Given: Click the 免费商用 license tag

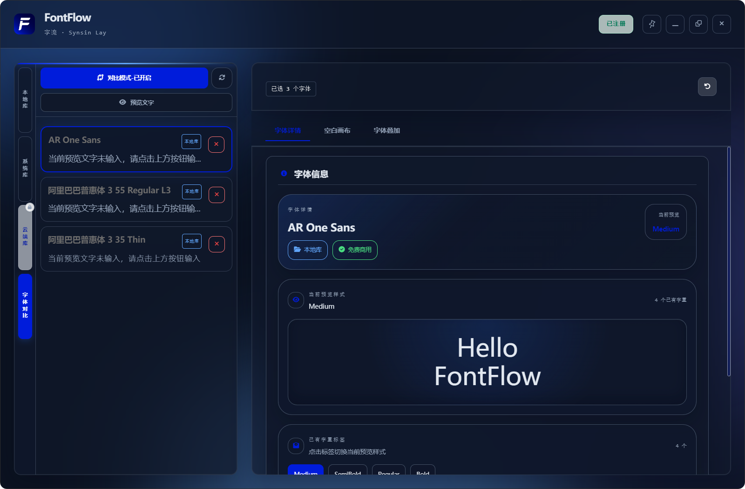Looking at the screenshot, I should coord(355,250).
